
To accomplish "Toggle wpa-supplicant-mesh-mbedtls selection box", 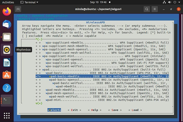I will pyautogui.click(x=38, y=46).
